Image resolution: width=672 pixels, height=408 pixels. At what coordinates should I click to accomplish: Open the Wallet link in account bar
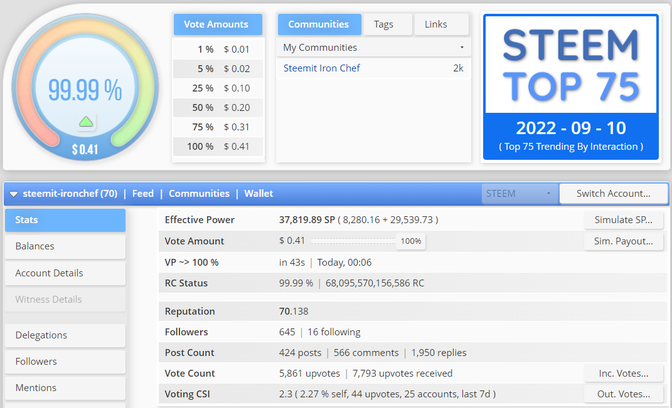pyautogui.click(x=259, y=194)
